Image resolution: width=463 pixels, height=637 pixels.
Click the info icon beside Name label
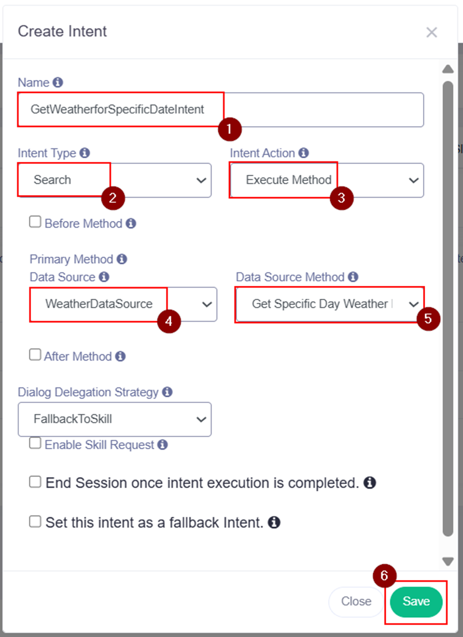pyautogui.click(x=58, y=82)
